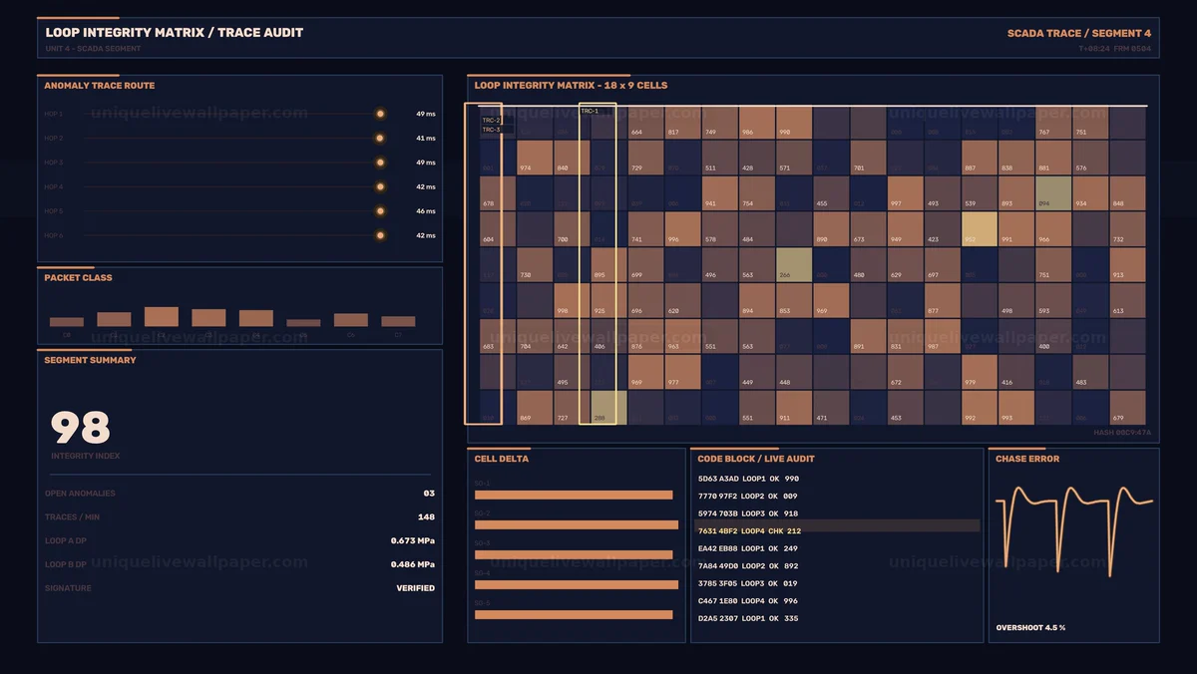Image resolution: width=1197 pixels, height=674 pixels.
Task: Select matrix cell 997
Action: tap(905, 193)
